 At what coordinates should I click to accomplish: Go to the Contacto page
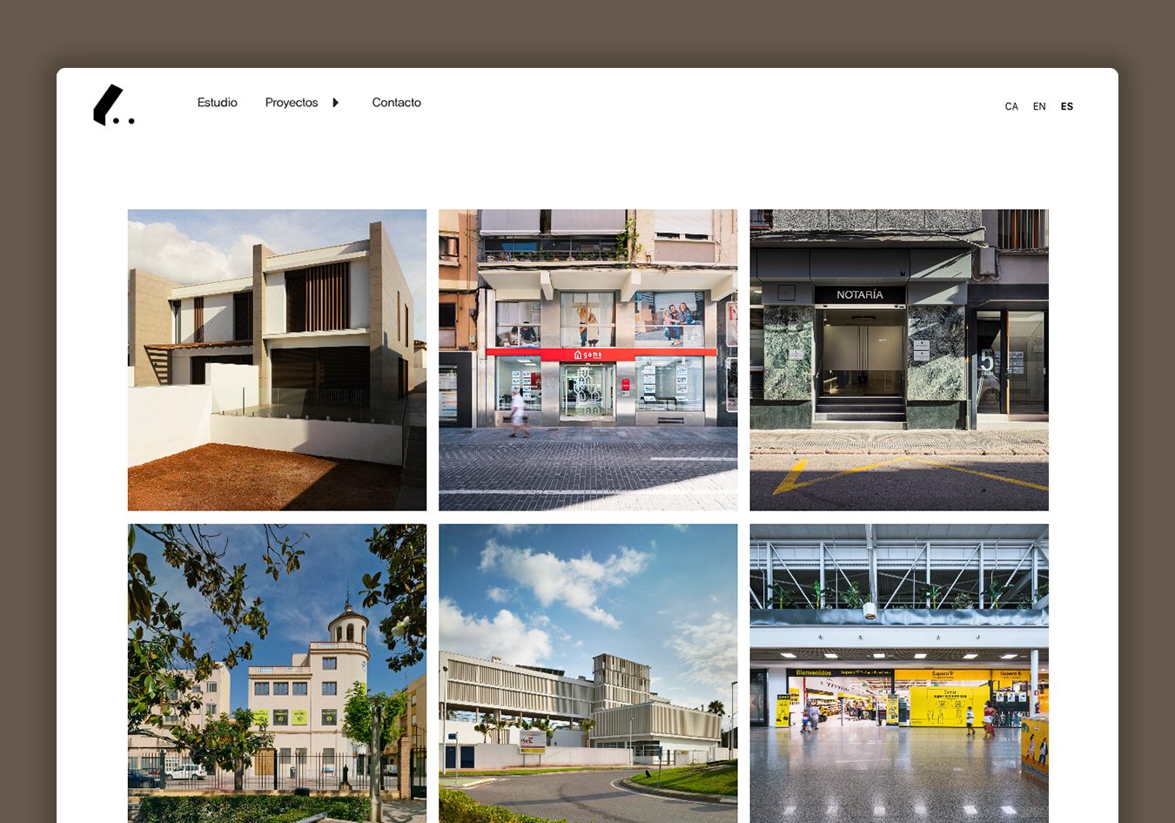pyautogui.click(x=396, y=103)
